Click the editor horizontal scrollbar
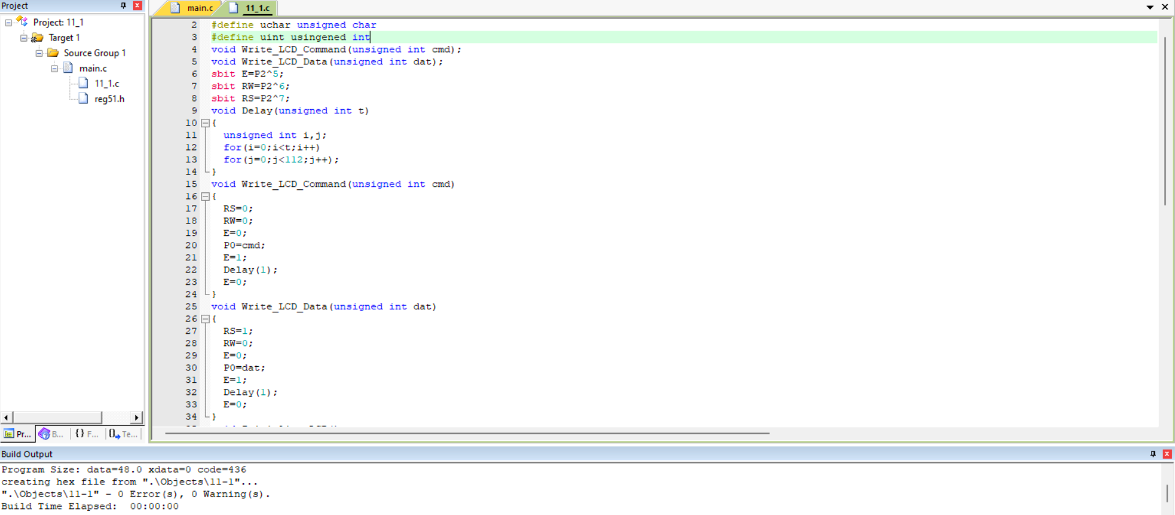 coord(467,433)
